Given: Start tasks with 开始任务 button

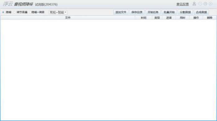Looking at the screenshot, I should (153, 12).
